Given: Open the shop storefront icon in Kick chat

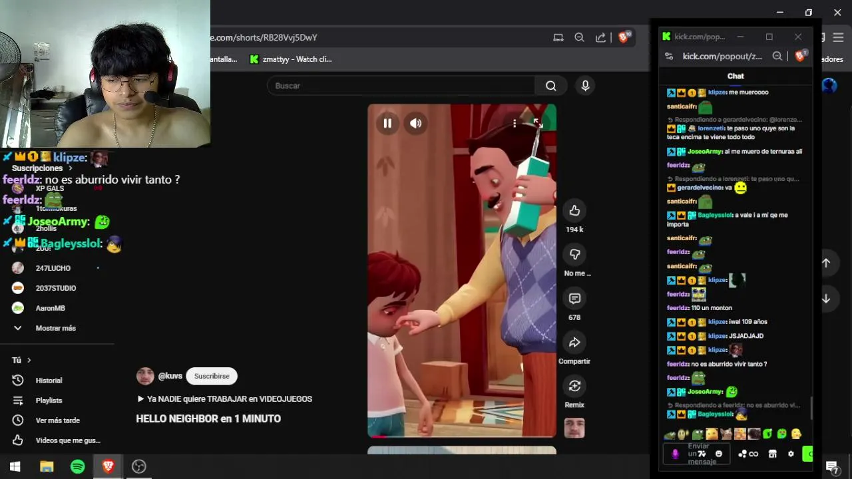Looking at the screenshot, I should coord(772,454).
